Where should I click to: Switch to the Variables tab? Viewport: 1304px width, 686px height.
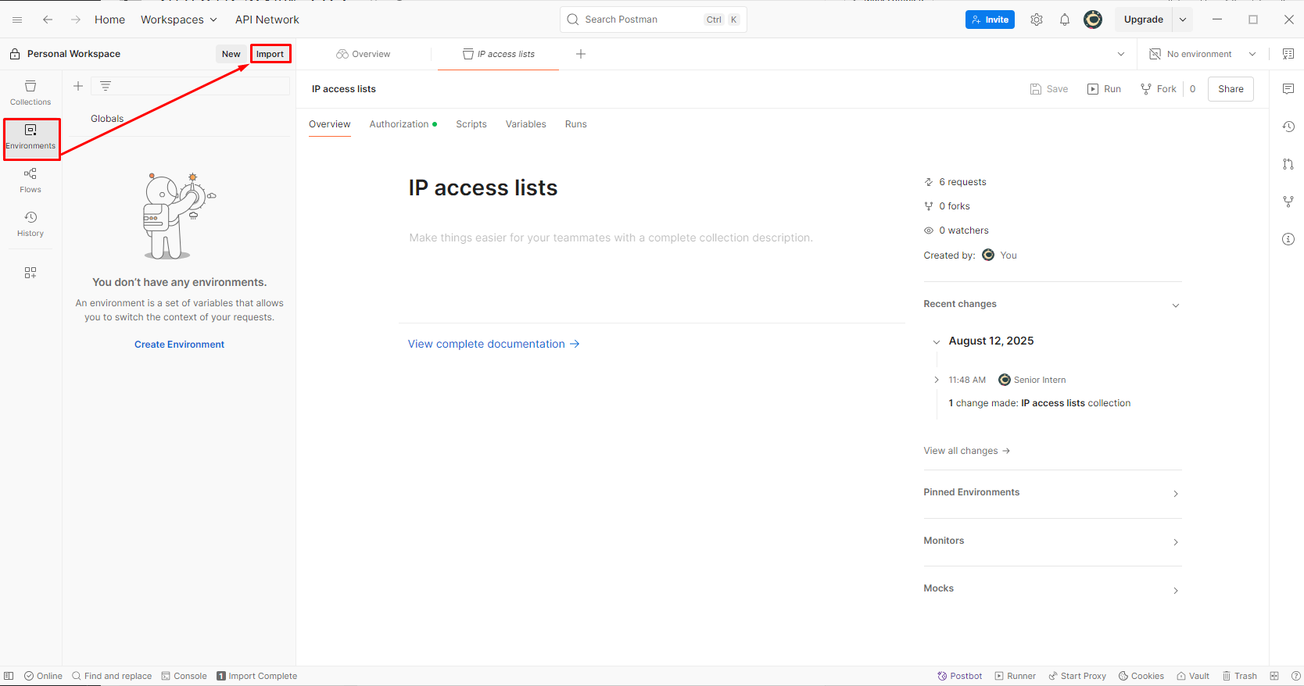point(525,124)
